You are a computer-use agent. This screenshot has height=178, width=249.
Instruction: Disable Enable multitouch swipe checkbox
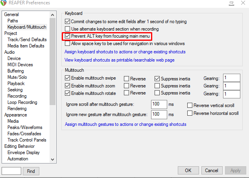(68, 78)
